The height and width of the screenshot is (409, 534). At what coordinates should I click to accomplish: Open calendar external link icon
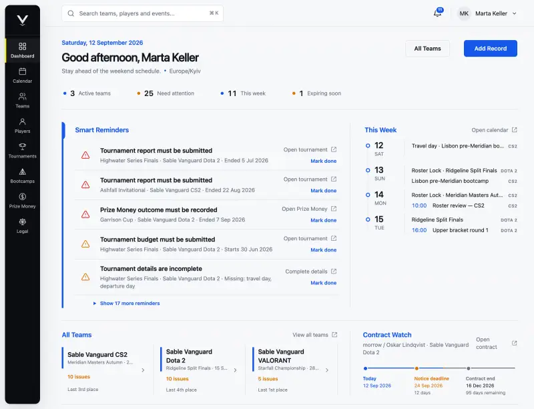[514, 129]
